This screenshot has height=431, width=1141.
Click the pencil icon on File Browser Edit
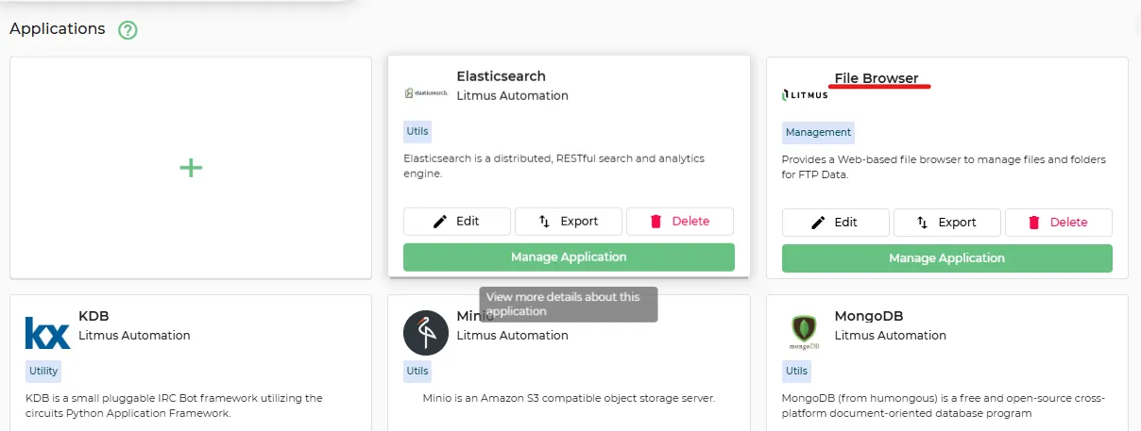[x=818, y=223]
